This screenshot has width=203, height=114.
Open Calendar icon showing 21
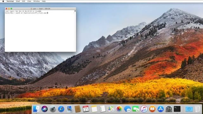tap(86, 109)
